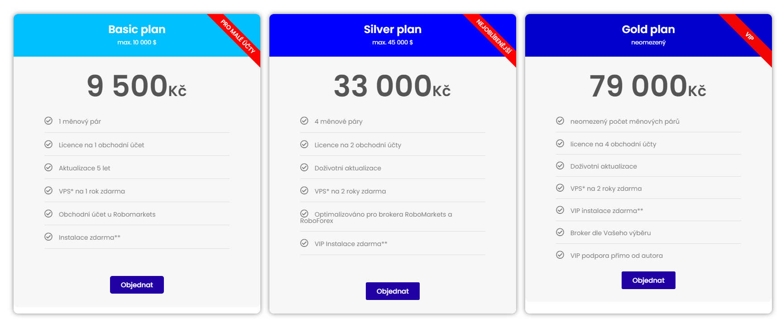Click check icon beside 'VIP Instalace zdarma**' in Silver
This screenshot has height=319, width=781.
[x=304, y=243]
